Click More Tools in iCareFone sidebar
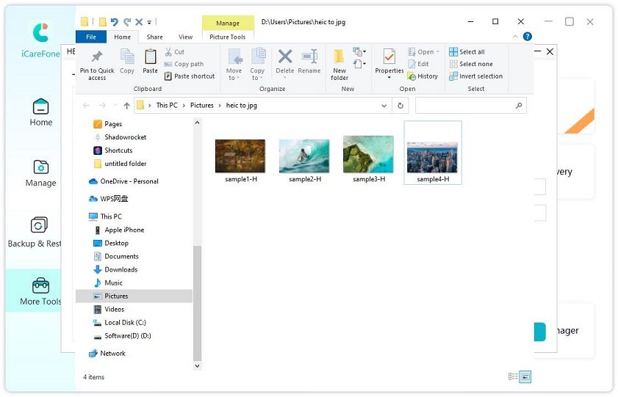The image size is (618, 397). (40, 291)
